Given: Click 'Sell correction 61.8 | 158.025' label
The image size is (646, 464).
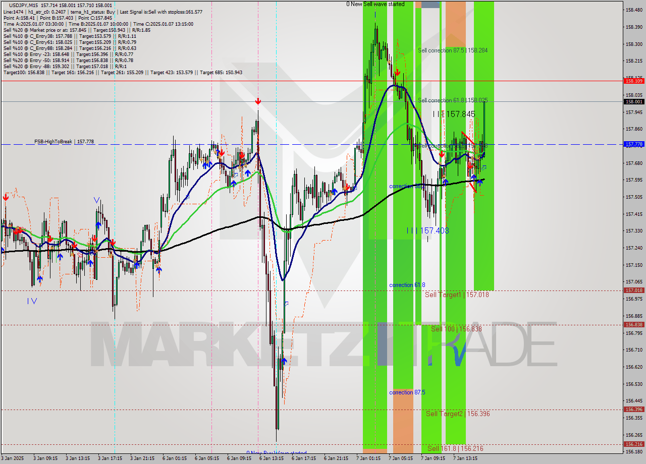Looking at the screenshot, I should (x=453, y=100).
